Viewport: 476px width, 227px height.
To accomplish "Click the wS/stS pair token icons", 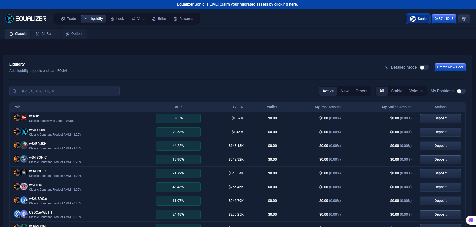I will point(21,118).
